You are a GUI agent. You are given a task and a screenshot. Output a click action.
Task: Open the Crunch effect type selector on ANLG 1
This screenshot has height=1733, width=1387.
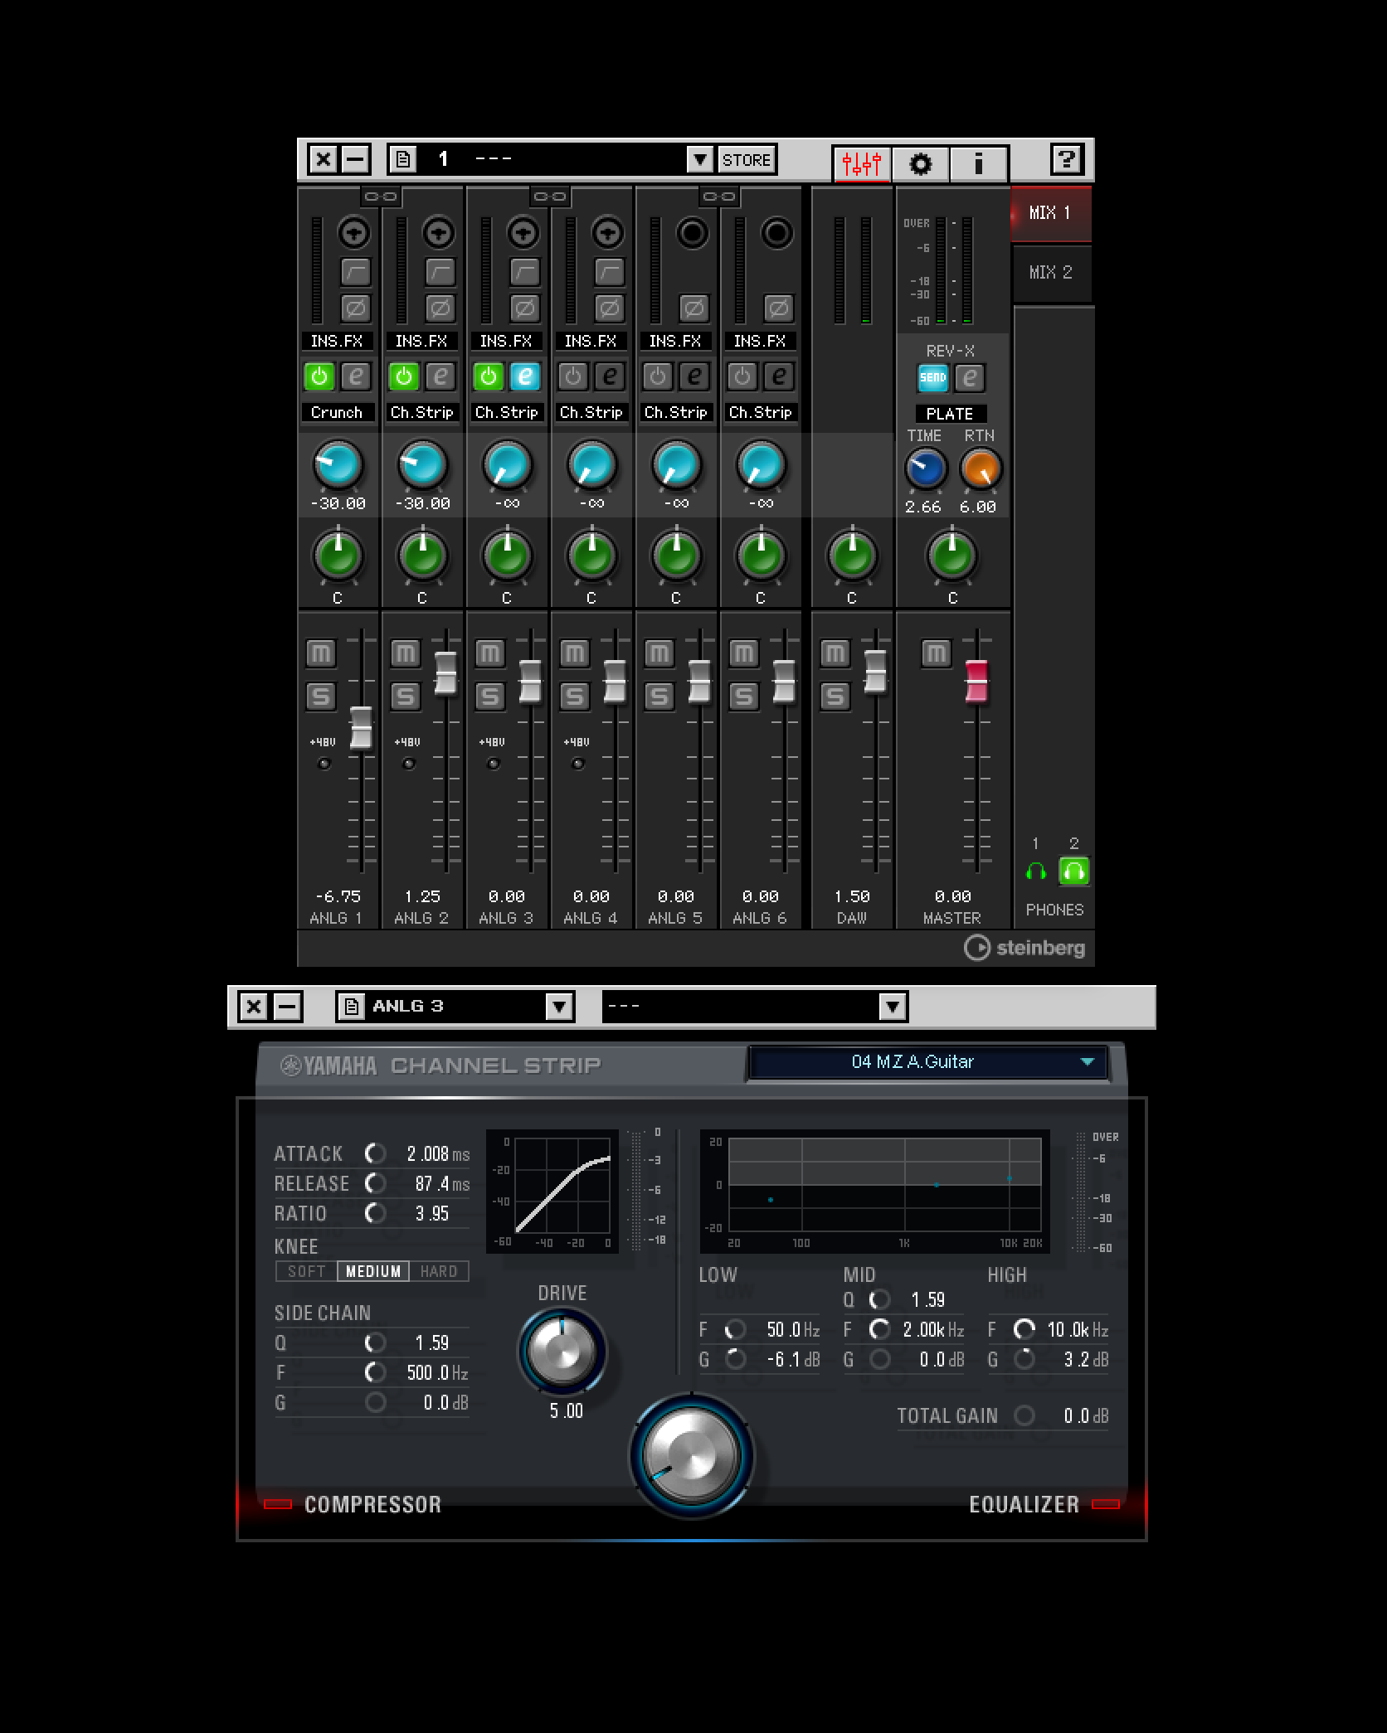[337, 412]
